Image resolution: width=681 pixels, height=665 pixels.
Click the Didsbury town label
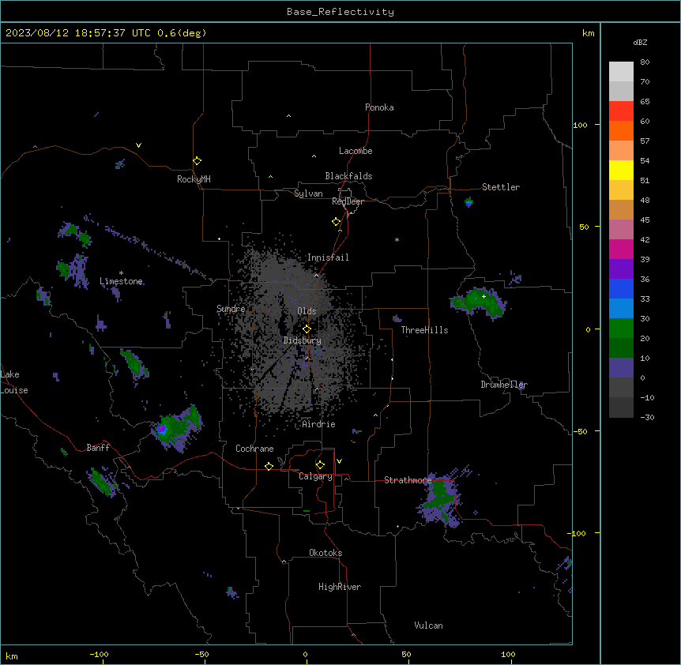point(303,340)
